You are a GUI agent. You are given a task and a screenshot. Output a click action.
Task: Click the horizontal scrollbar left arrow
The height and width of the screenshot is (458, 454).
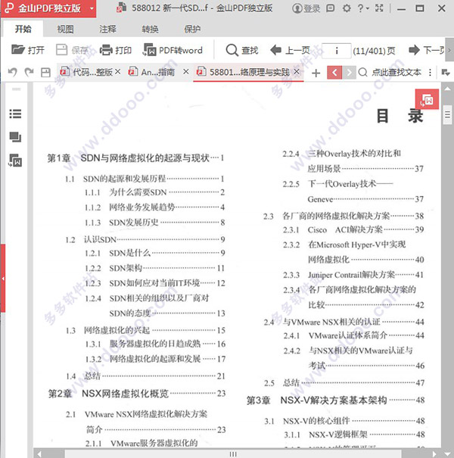[x=39, y=454]
